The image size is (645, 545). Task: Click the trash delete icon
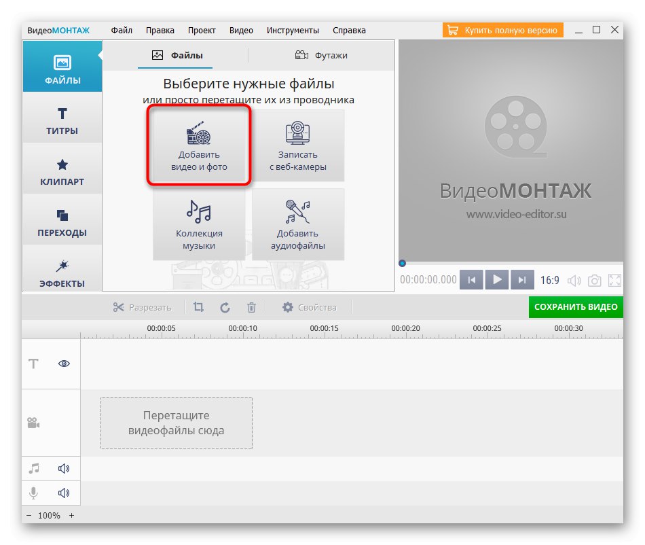pos(251,307)
